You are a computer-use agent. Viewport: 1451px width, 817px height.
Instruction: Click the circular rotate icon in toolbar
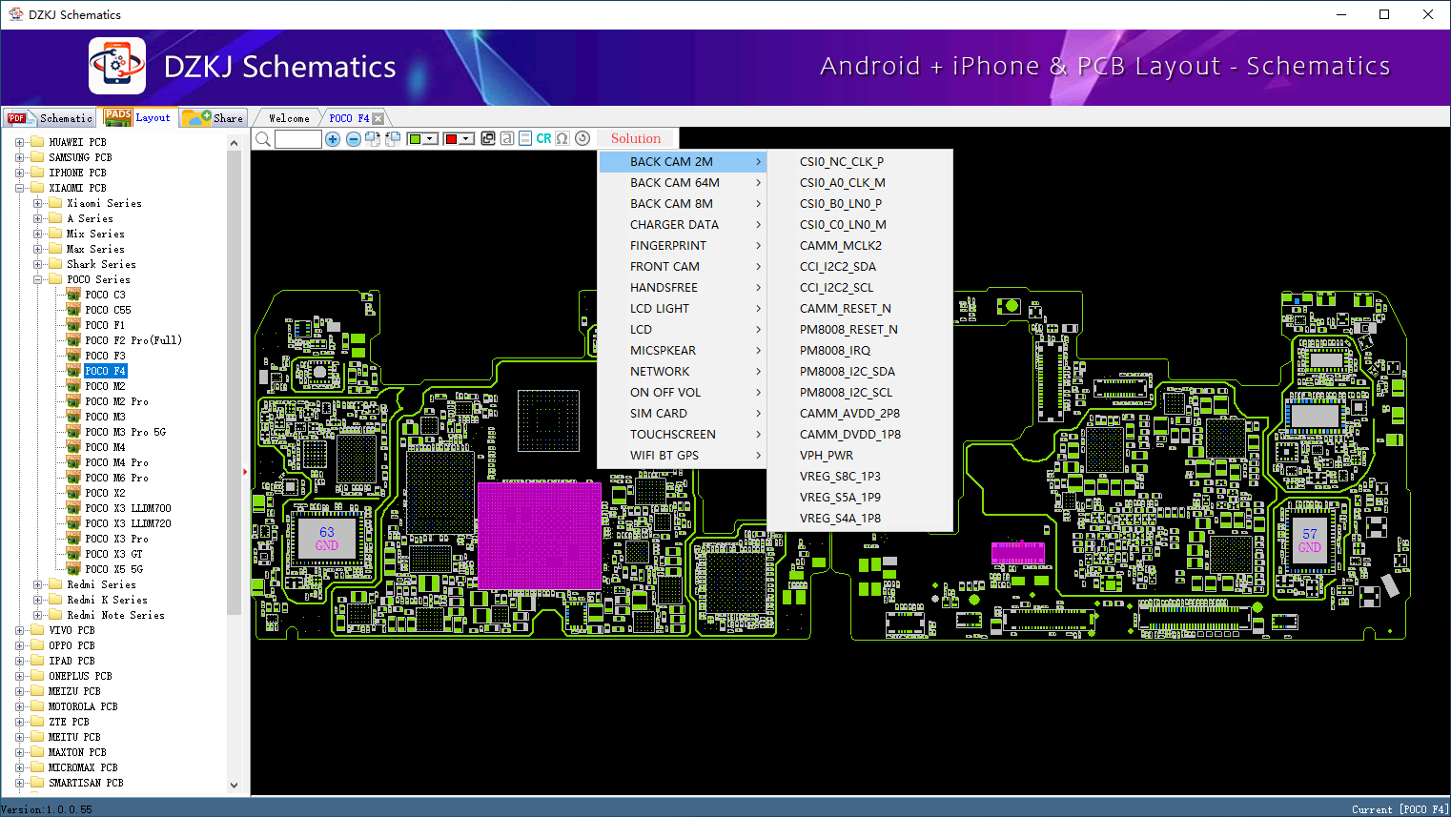point(582,138)
